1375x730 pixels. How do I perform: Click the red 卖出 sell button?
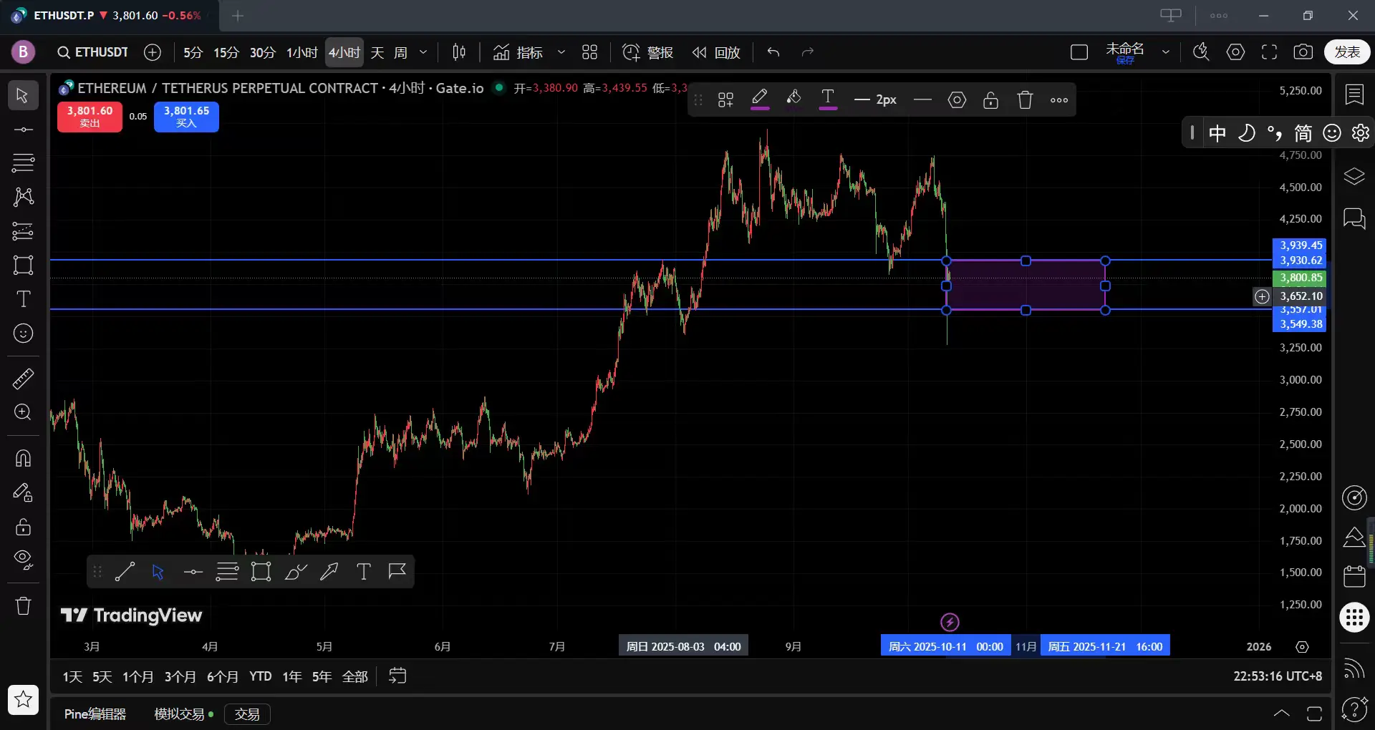click(90, 117)
